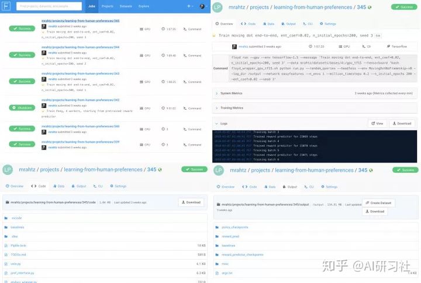Expand the System Metrics section
The height and width of the screenshot is (283, 421).
[315, 93]
